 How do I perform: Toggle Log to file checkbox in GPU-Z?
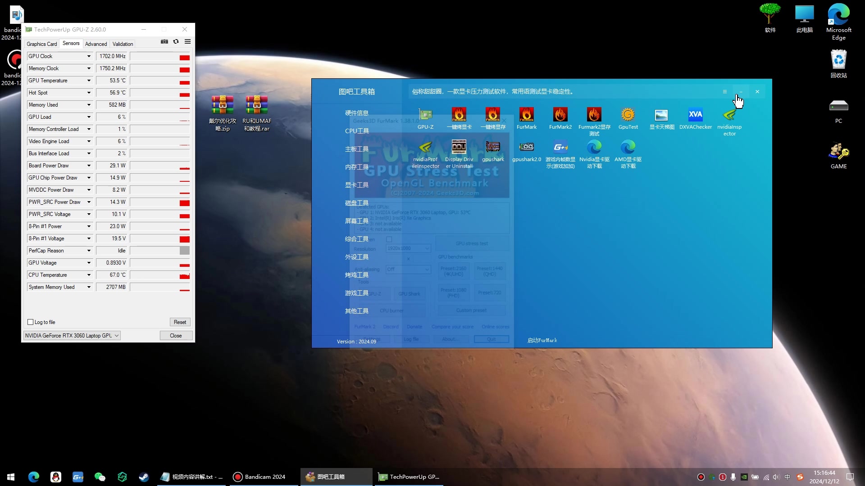coord(30,322)
